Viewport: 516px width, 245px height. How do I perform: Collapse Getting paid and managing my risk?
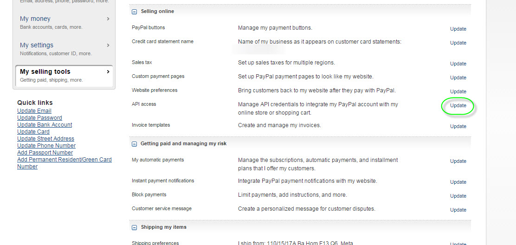pos(134,144)
